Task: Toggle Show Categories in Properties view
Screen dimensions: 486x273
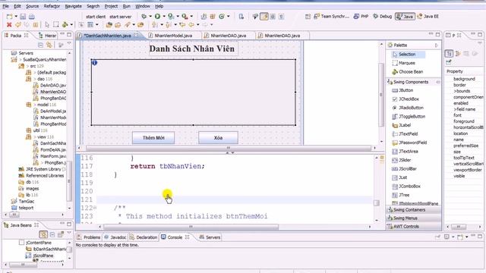Action: (449, 54)
